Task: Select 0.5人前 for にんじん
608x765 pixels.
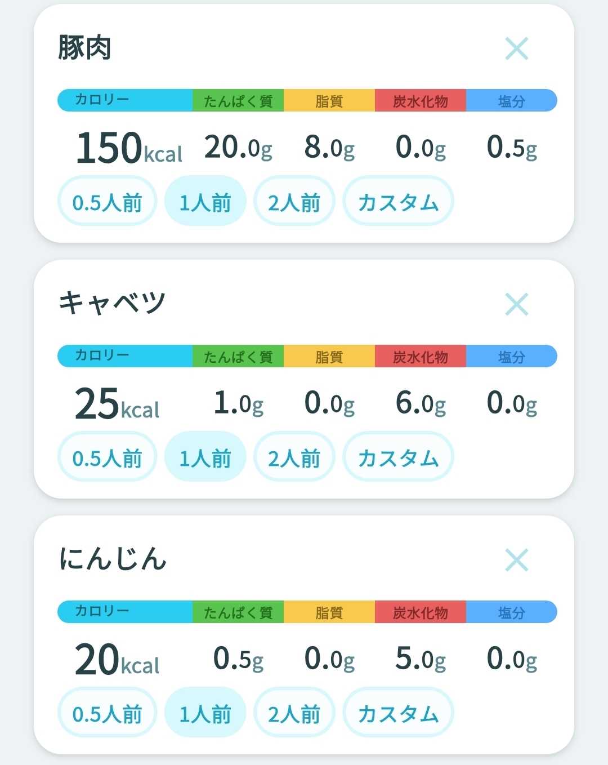Action: point(107,713)
